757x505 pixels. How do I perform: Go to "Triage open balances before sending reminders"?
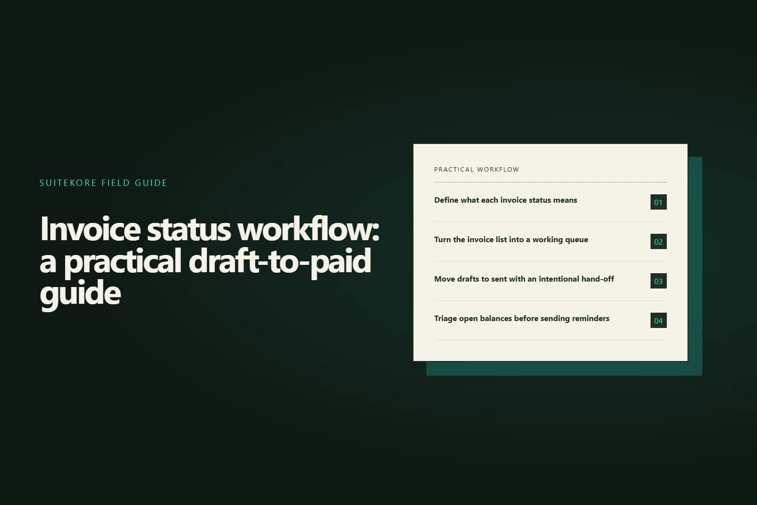(521, 319)
